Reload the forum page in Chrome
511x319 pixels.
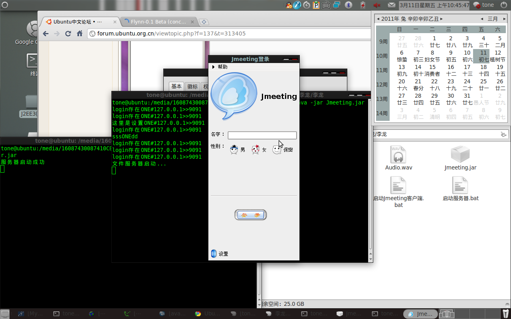[x=68, y=33]
